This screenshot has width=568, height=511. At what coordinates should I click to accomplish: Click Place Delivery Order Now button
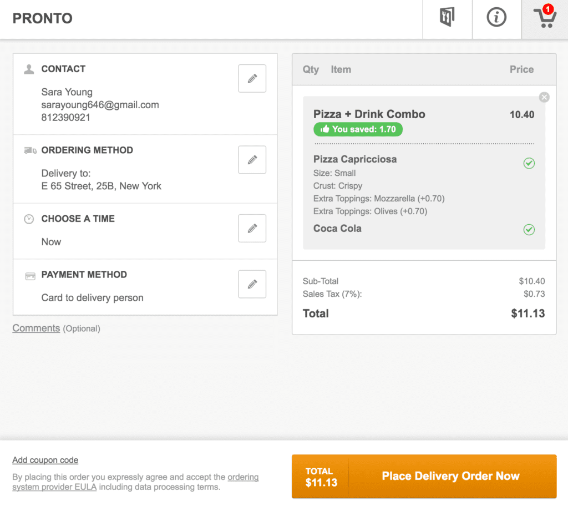pyautogui.click(x=424, y=476)
